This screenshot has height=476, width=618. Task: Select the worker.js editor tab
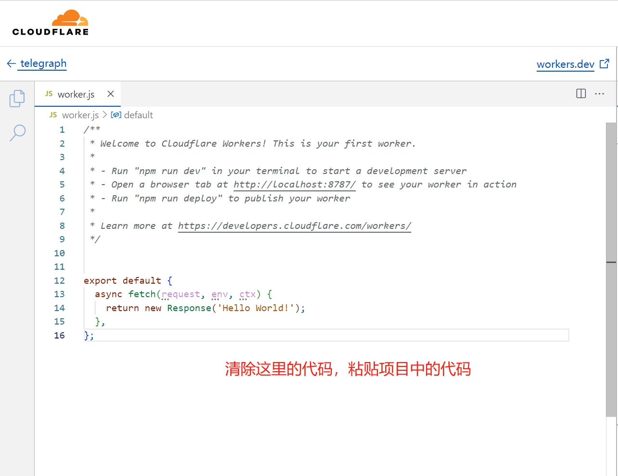(76, 94)
